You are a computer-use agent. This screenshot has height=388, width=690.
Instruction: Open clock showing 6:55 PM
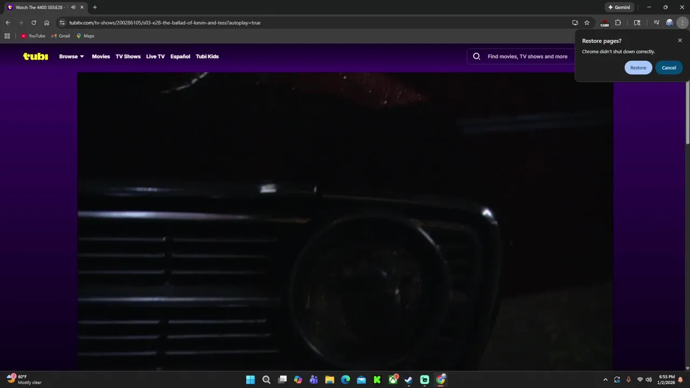pyautogui.click(x=667, y=380)
